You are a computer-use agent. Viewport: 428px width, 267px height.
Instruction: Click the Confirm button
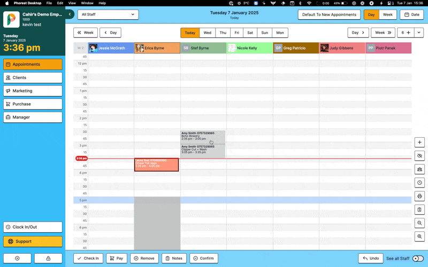(x=204, y=258)
